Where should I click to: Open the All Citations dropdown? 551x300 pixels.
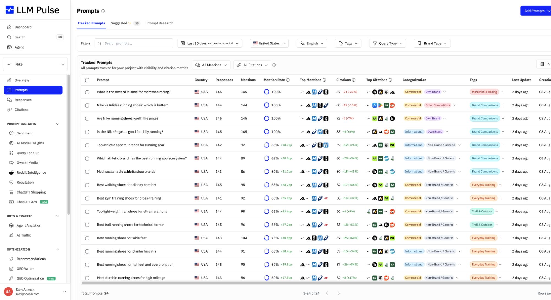pyautogui.click(x=252, y=65)
